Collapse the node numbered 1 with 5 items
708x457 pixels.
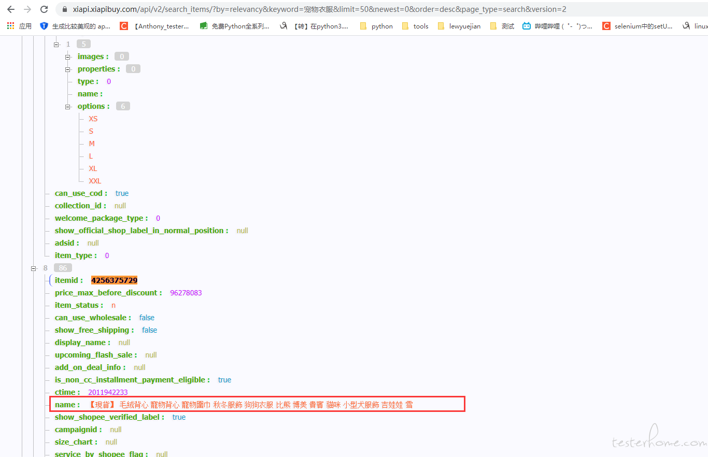[56, 45]
